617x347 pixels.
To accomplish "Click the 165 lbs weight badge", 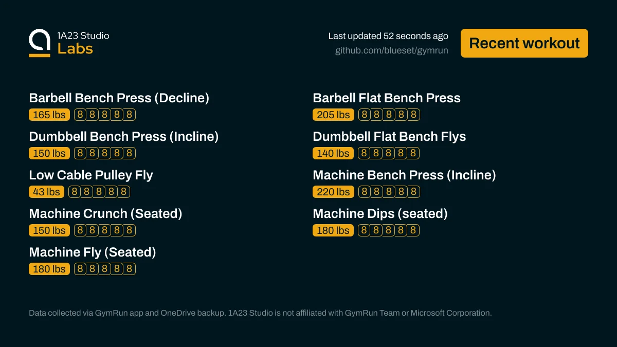I will 49,115.
